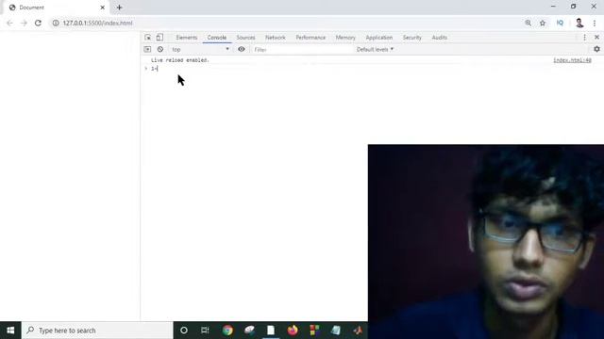Reload the page
The height and width of the screenshot is (339, 604).
pyautogui.click(x=38, y=23)
